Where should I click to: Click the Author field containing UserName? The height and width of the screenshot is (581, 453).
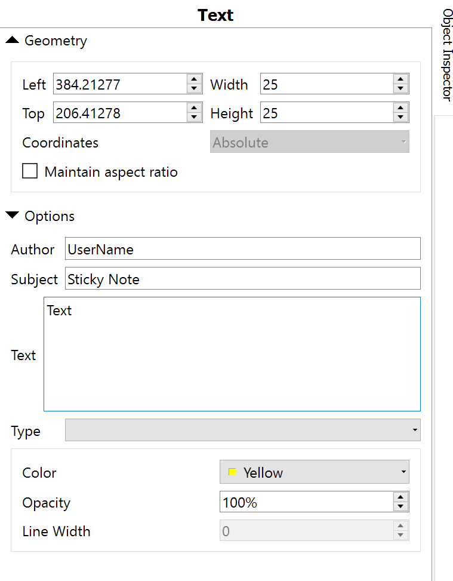pyautogui.click(x=242, y=248)
